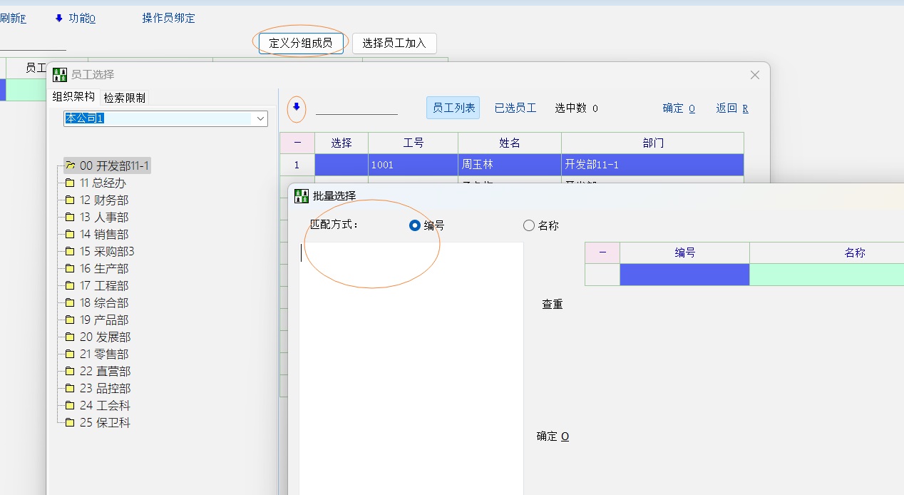The width and height of the screenshot is (904, 495).
Task: Toggle selection cell for employee 1001
Action: pyautogui.click(x=341, y=165)
